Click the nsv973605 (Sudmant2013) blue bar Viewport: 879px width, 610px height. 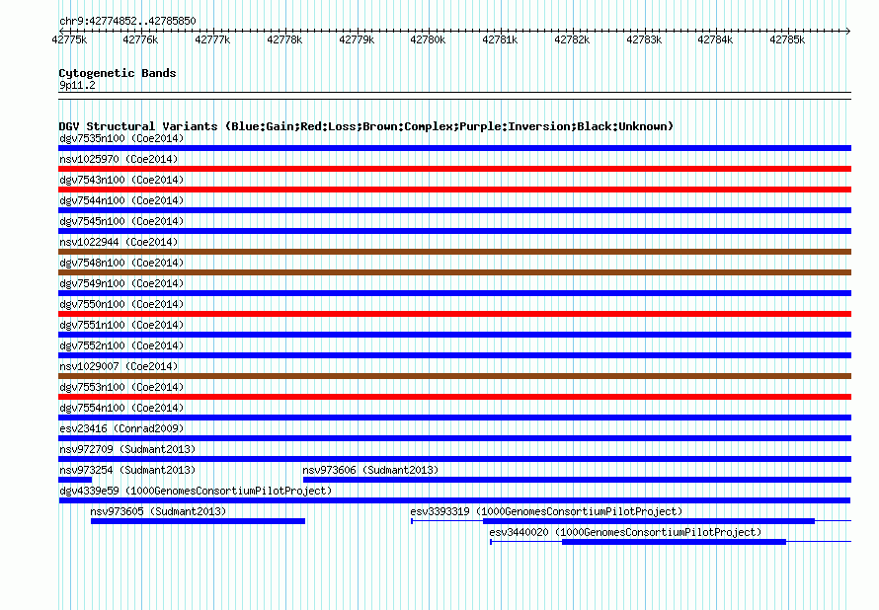[x=198, y=521]
